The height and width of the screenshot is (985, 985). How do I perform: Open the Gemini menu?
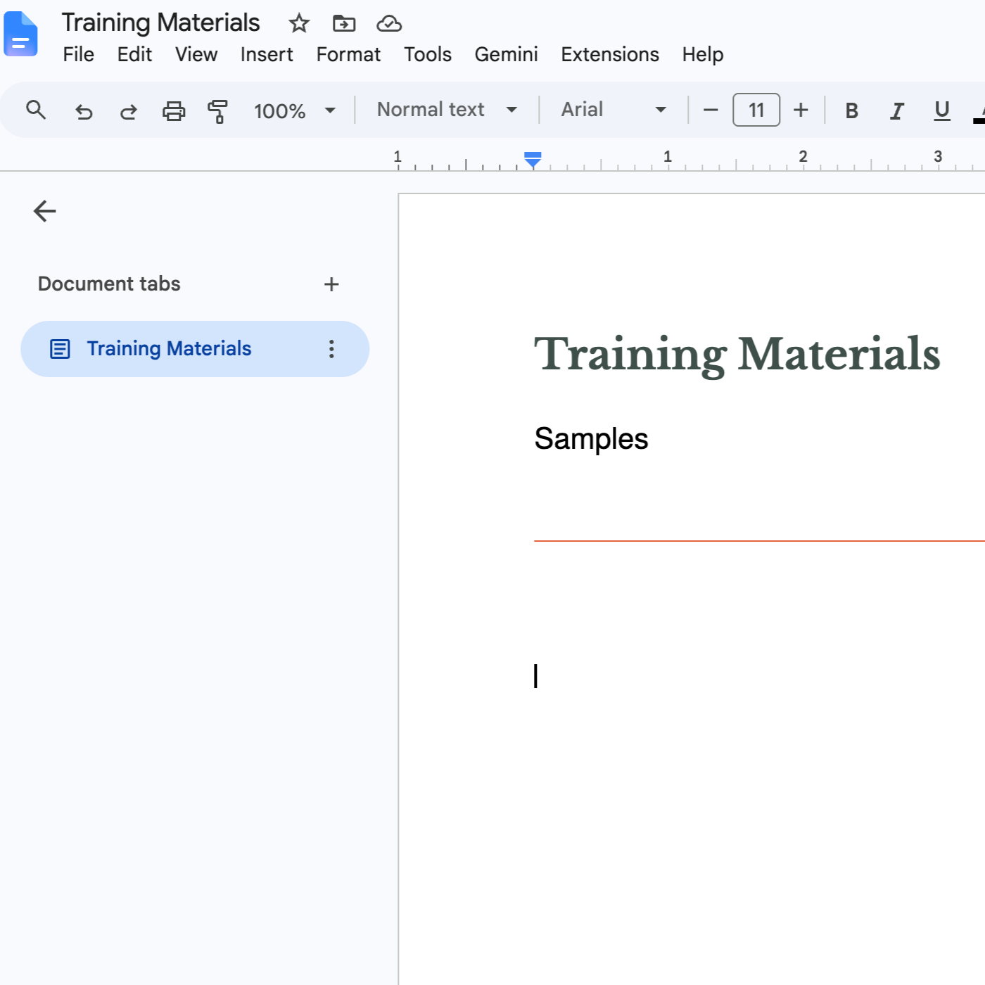[506, 54]
